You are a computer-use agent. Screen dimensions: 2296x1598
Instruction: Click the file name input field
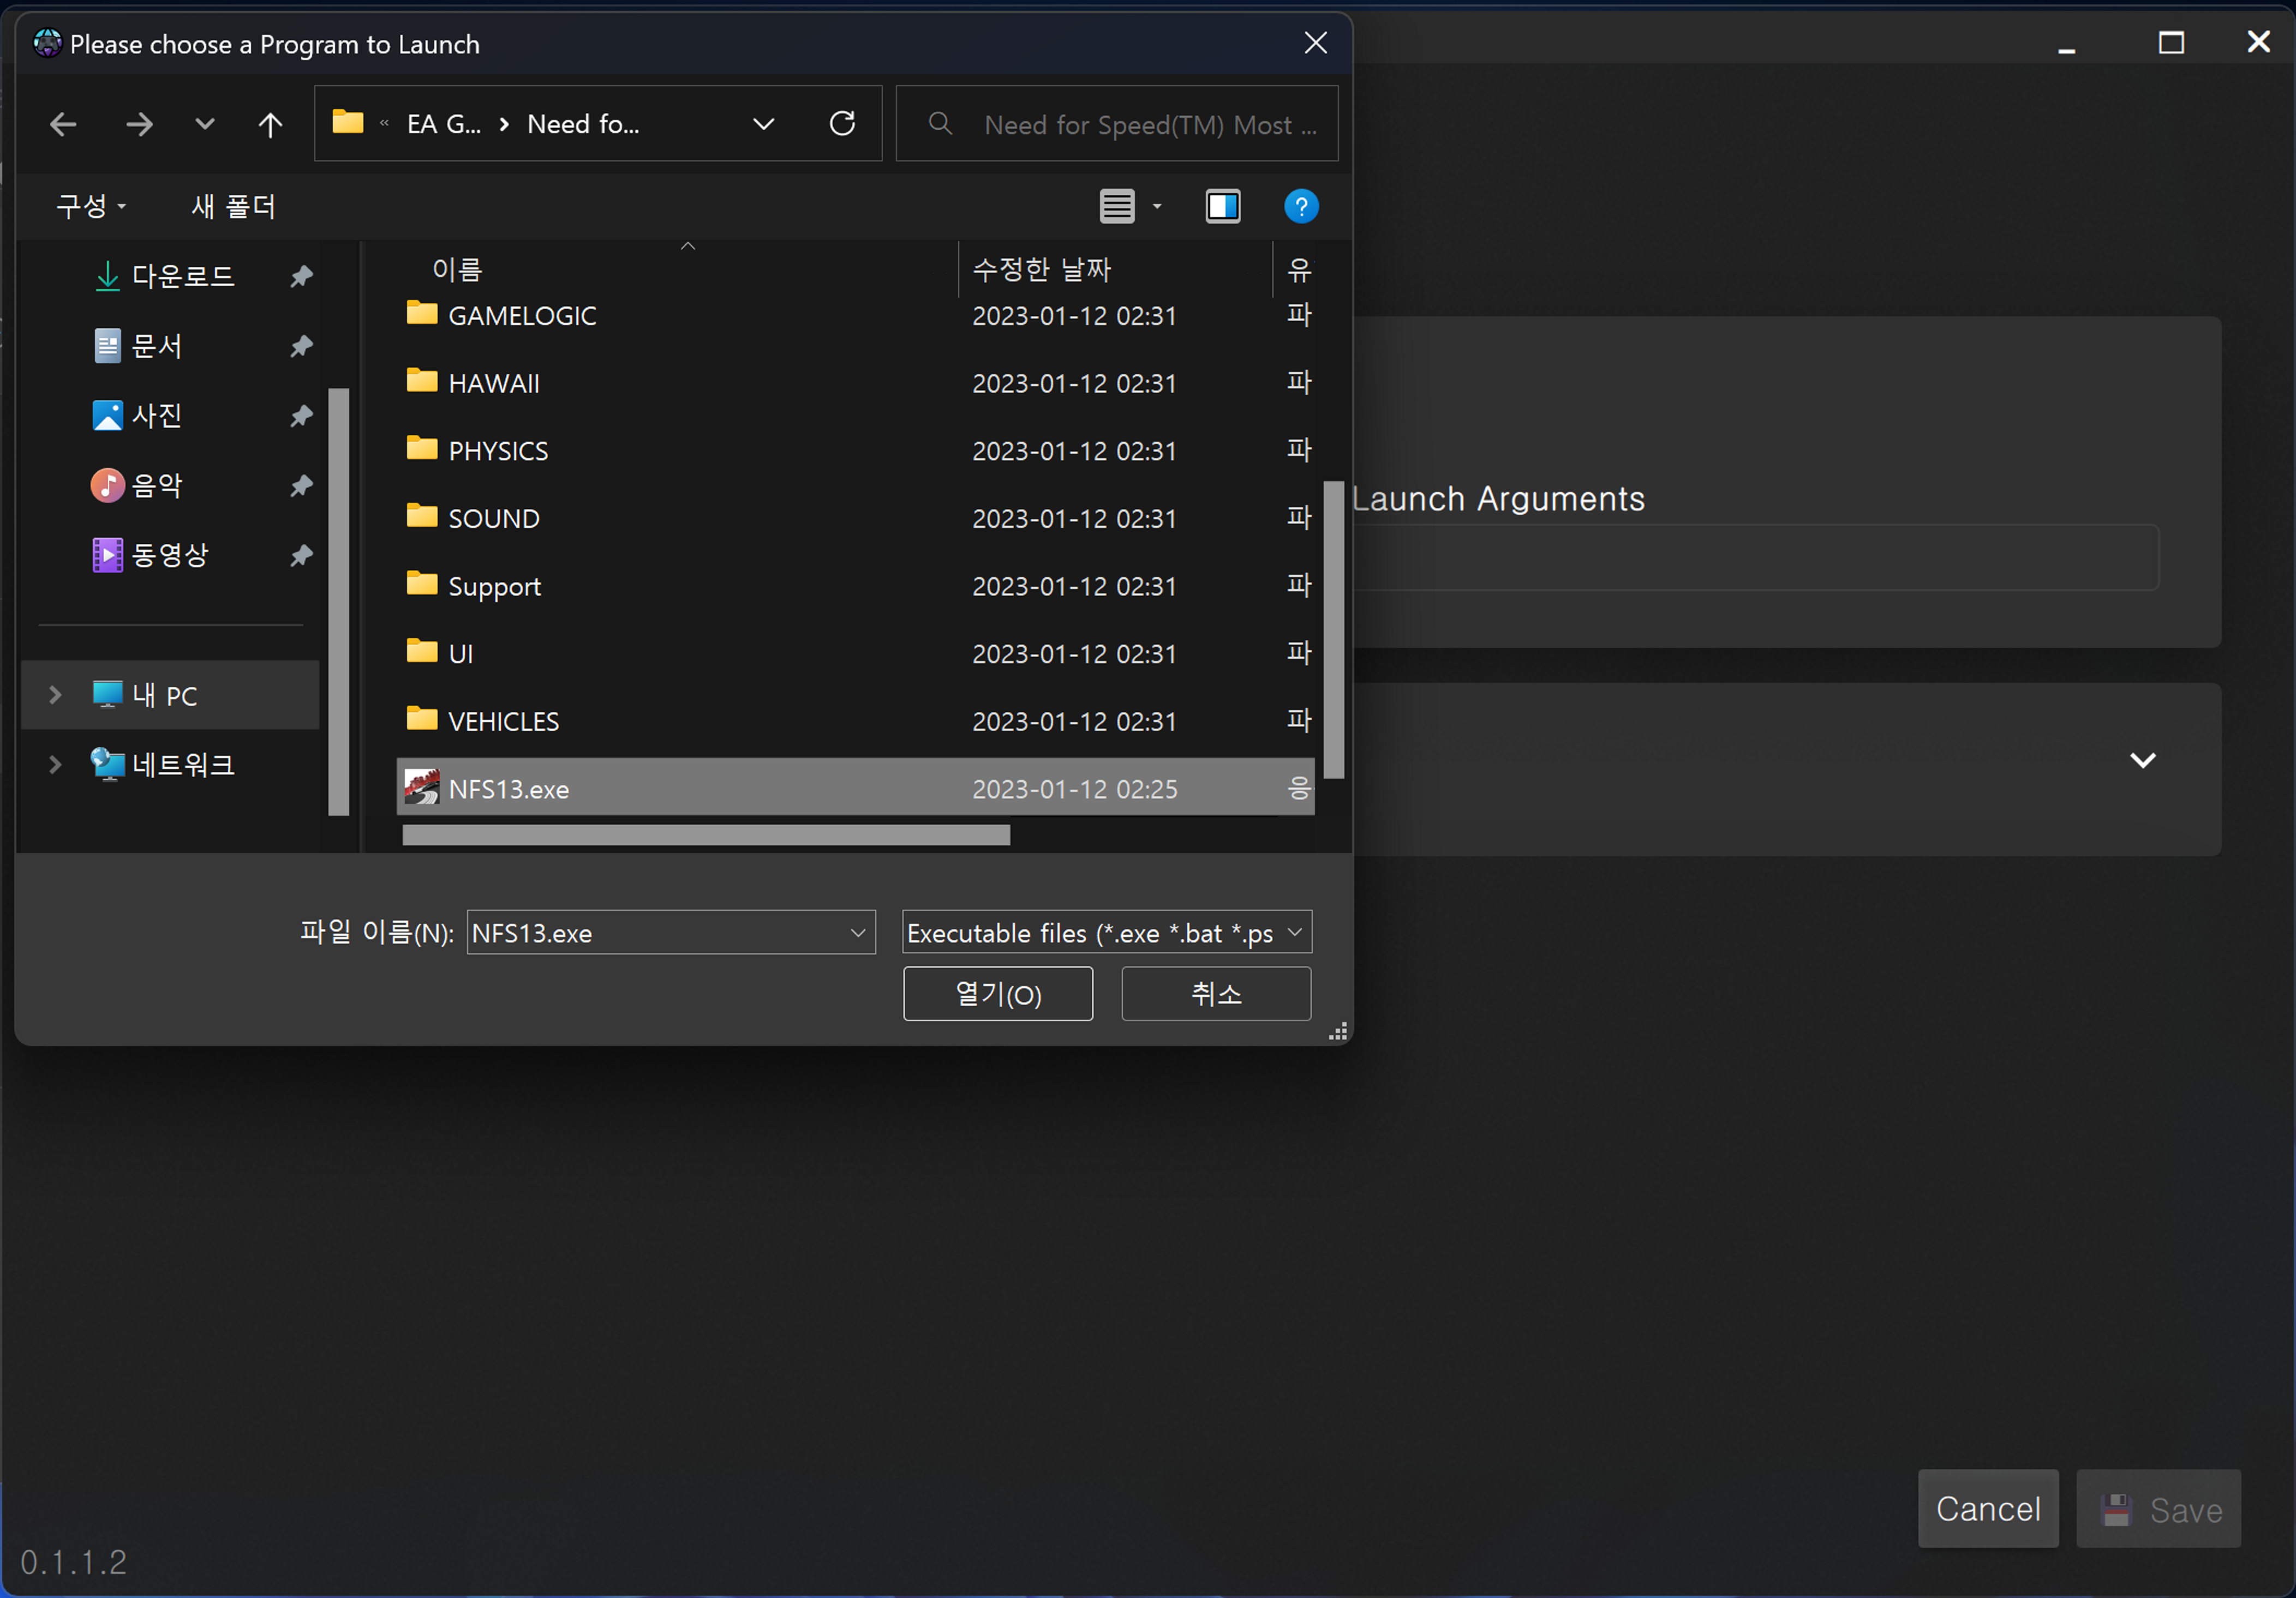[x=655, y=933]
